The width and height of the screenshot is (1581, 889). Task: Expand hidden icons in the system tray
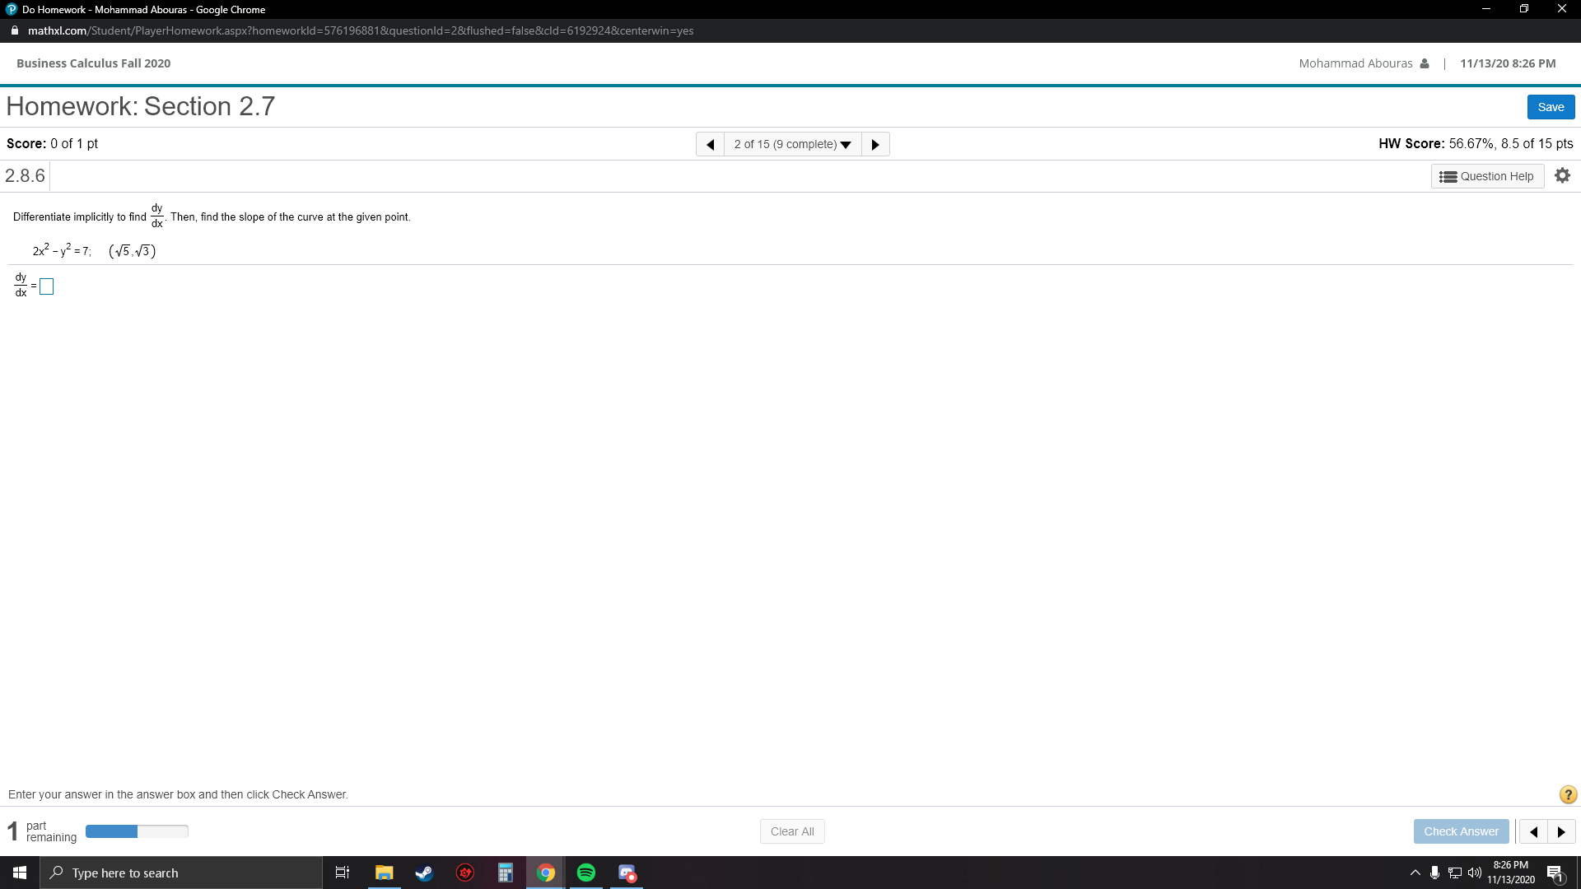pyautogui.click(x=1414, y=873)
